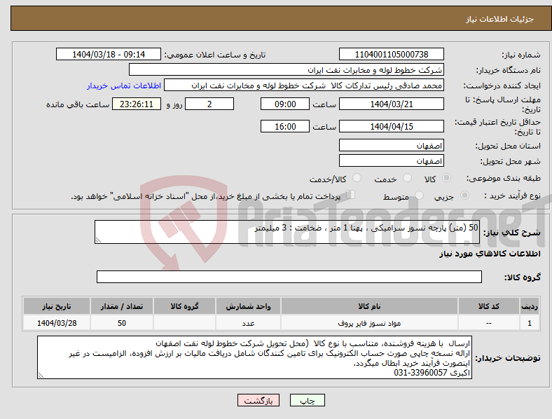Viewport: 552px width, 419px height.
Task: Click the row number cell 1
Action: point(530,323)
